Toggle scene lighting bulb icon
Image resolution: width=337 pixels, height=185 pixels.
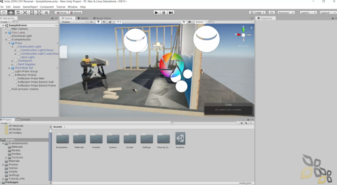[98, 22]
